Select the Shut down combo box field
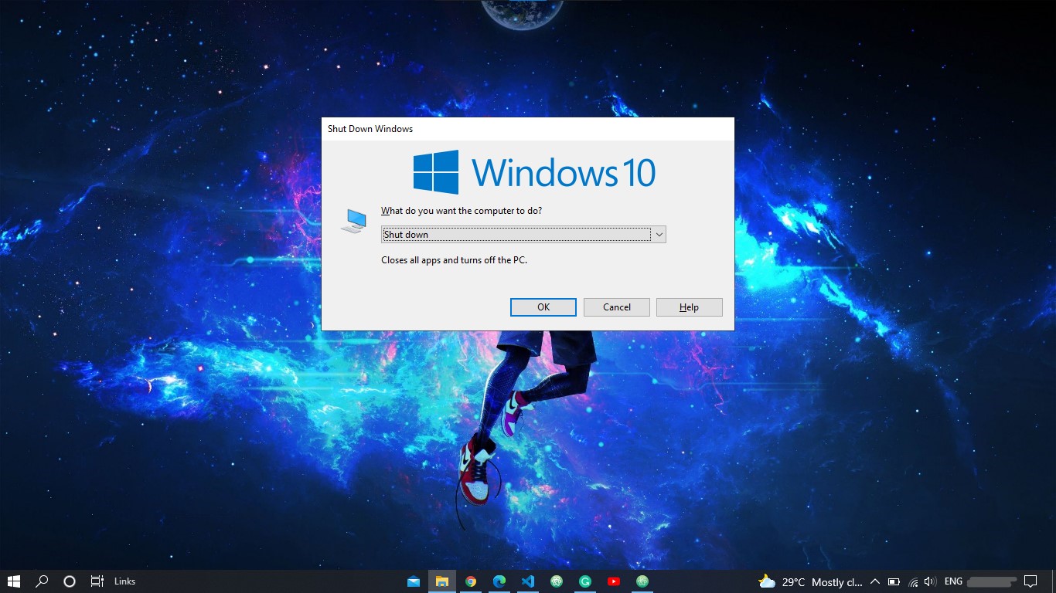 [x=523, y=235]
